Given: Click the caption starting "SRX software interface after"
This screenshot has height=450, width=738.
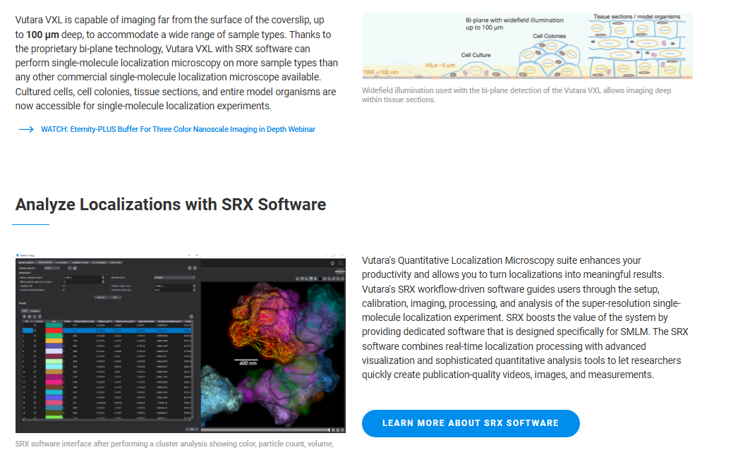Looking at the screenshot, I should pyautogui.click(x=174, y=444).
